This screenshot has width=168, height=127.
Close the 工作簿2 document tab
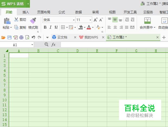click(x=157, y=37)
